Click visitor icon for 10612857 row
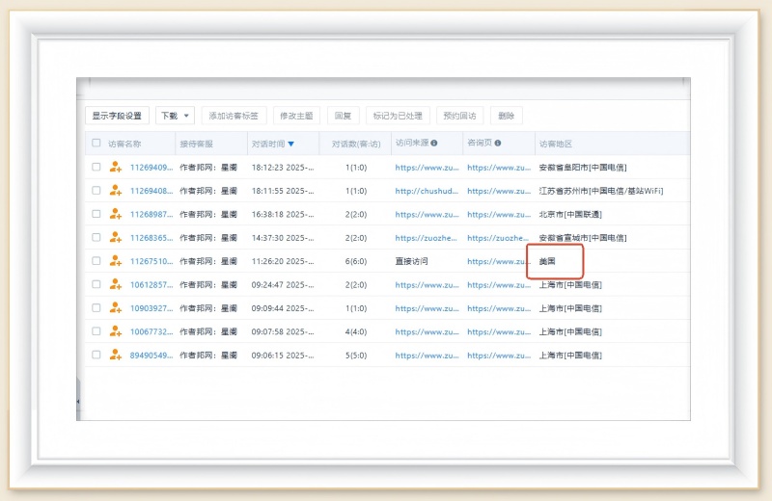Viewport: 772px width, 501px height. pos(116,284)
